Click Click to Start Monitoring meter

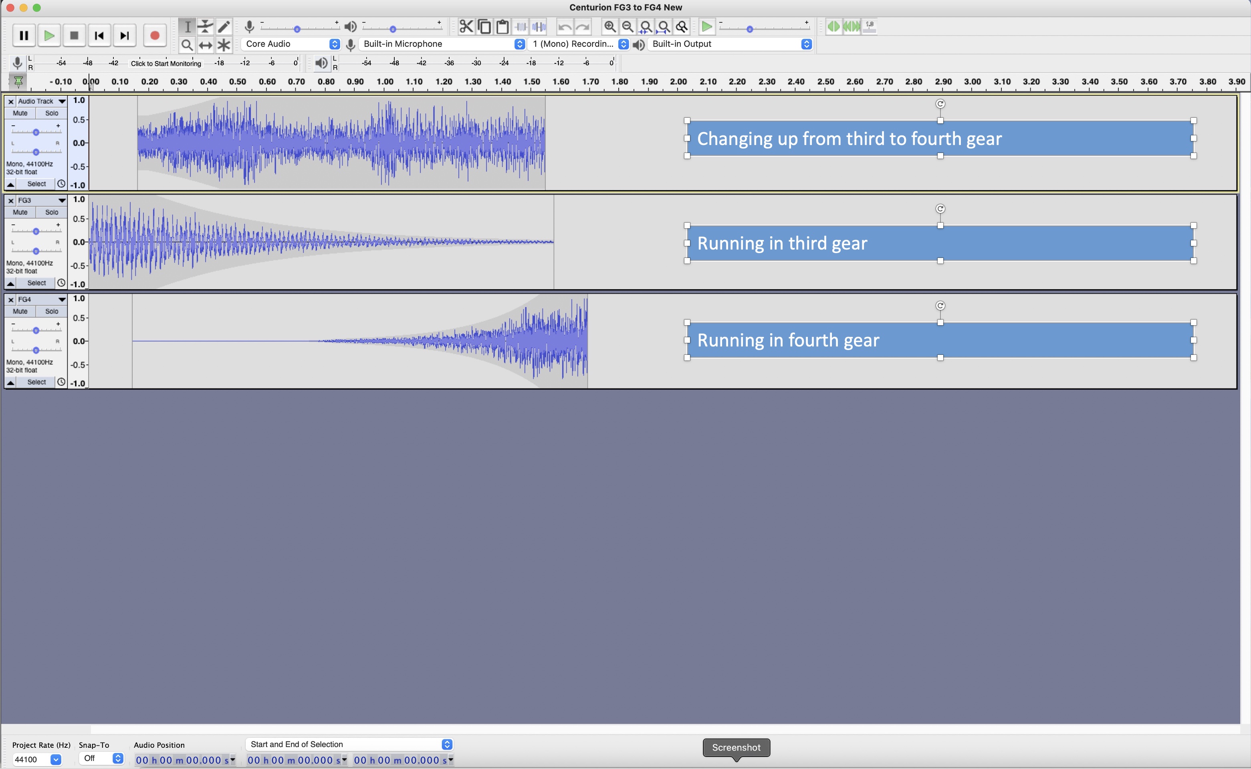166,64
